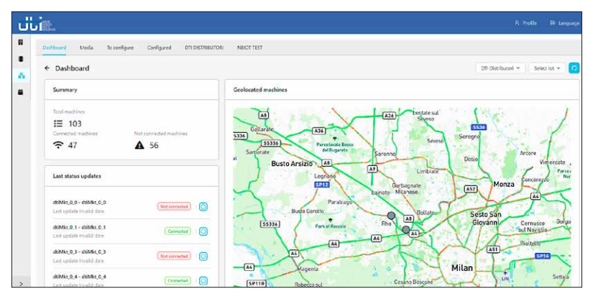590x299 pixels.
Task: Click total machines value 103
Action: click(x=75, y=124)
